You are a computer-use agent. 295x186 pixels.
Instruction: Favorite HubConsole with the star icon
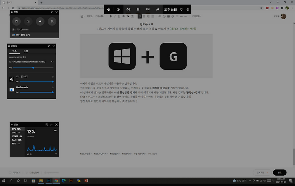click(x=53, y=87)
